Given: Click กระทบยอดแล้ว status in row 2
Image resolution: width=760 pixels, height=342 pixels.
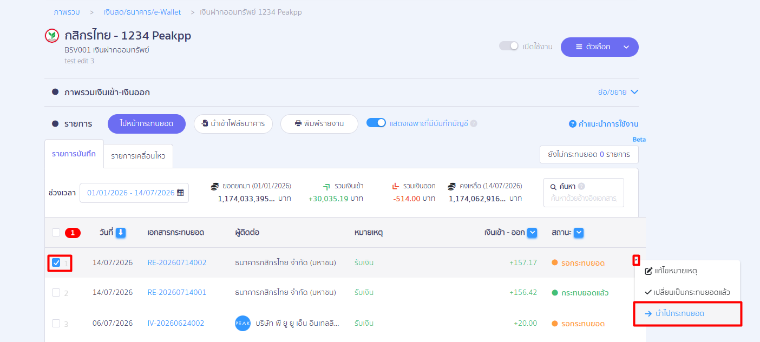Looking at the screenshot, I should coord(580,293).
